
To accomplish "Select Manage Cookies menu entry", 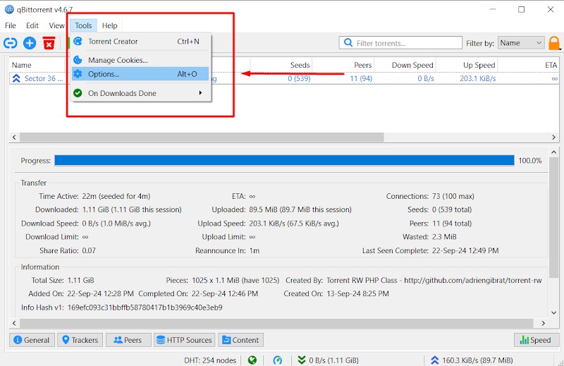I will (x=140, y=60).
